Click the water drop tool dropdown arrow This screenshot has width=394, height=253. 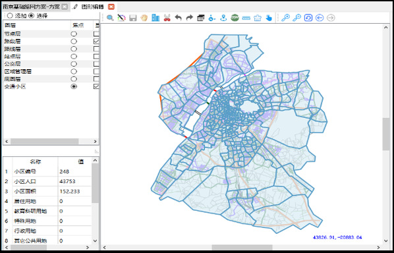[x=215, y=19]
